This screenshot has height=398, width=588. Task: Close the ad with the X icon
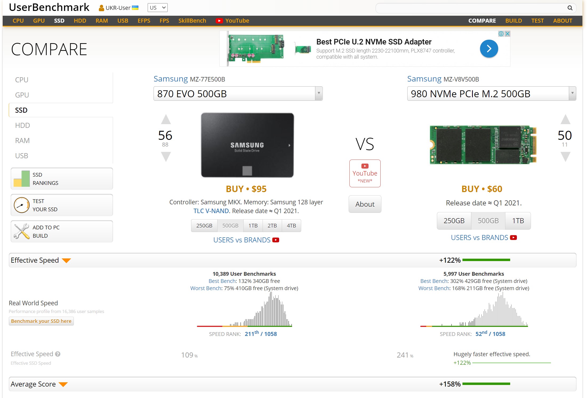pos(508,34)
